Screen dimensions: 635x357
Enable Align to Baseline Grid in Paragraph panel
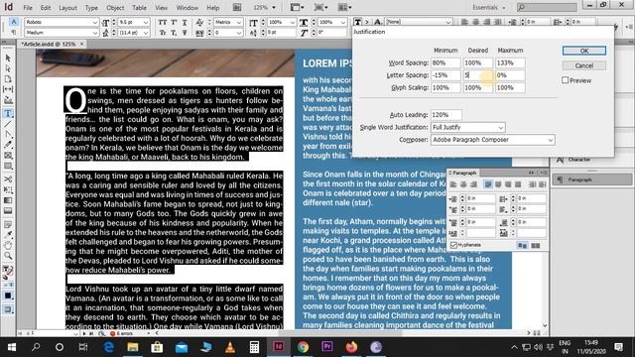pyautogui.click(x=536, y=246)
